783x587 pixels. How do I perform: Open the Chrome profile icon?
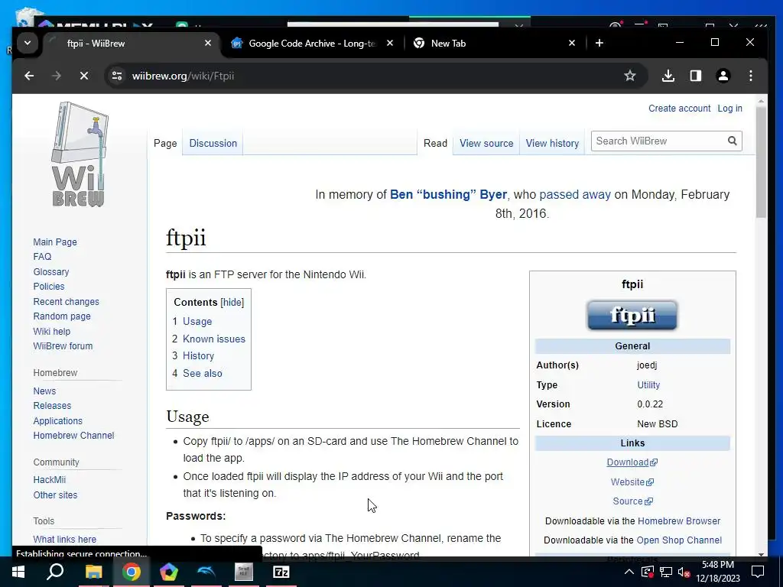(723, 76)
